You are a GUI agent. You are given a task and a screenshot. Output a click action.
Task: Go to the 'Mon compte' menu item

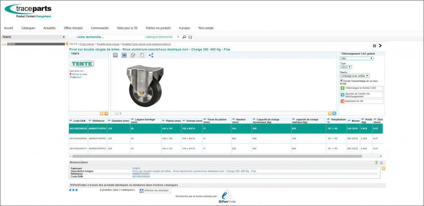[206, 28]
